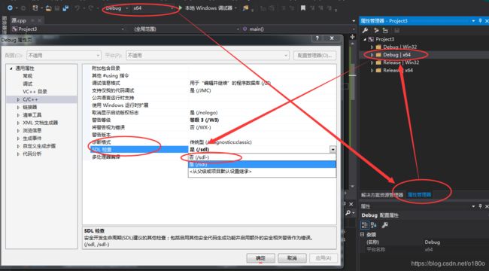
Task: Expand the Debug | x64 tree node
Action: point(372,55)
